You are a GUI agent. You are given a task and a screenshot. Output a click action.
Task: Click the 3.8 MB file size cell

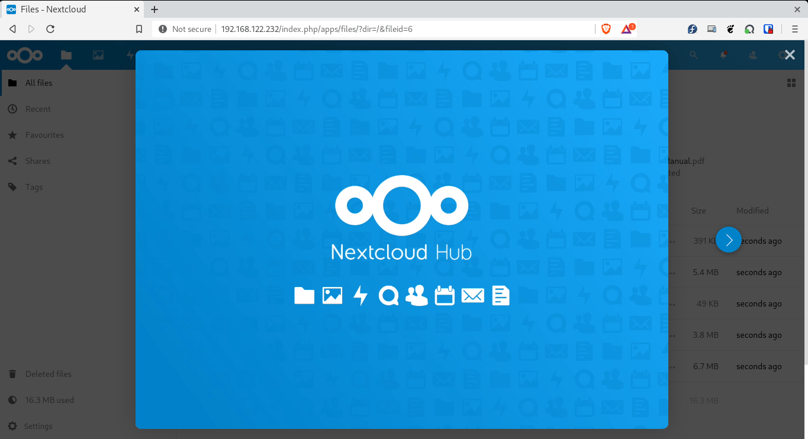(x=706, y=335)
